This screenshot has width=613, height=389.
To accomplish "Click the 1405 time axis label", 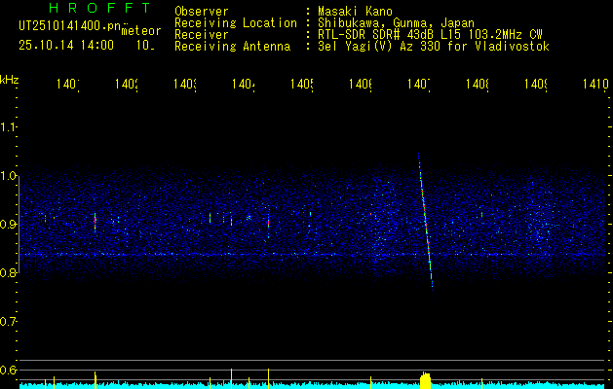I will pyautogui.click(x=302, y=84).
